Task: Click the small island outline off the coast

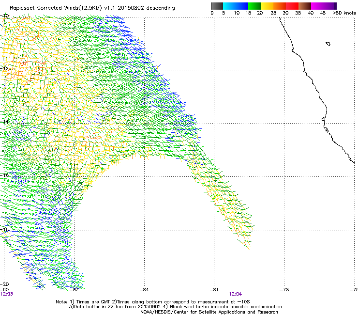Action: pos(328,44)
